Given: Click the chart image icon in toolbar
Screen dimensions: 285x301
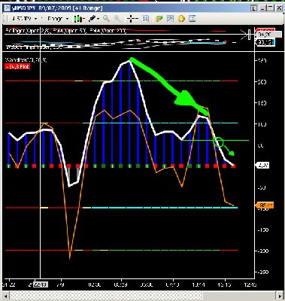Looking at the screenshot, I should (x=170, y=19).
